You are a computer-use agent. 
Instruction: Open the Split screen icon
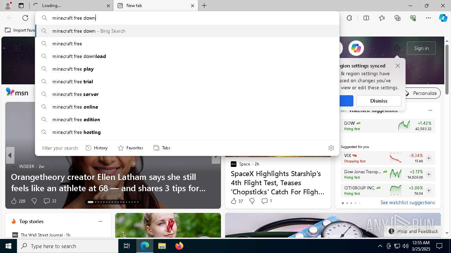tap(366, 18)
